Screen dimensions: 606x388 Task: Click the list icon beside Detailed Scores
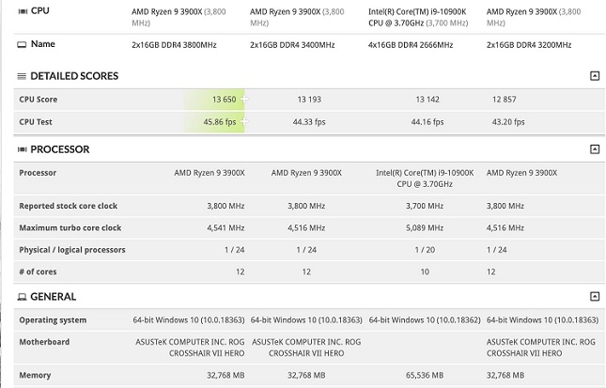point(21,76)
